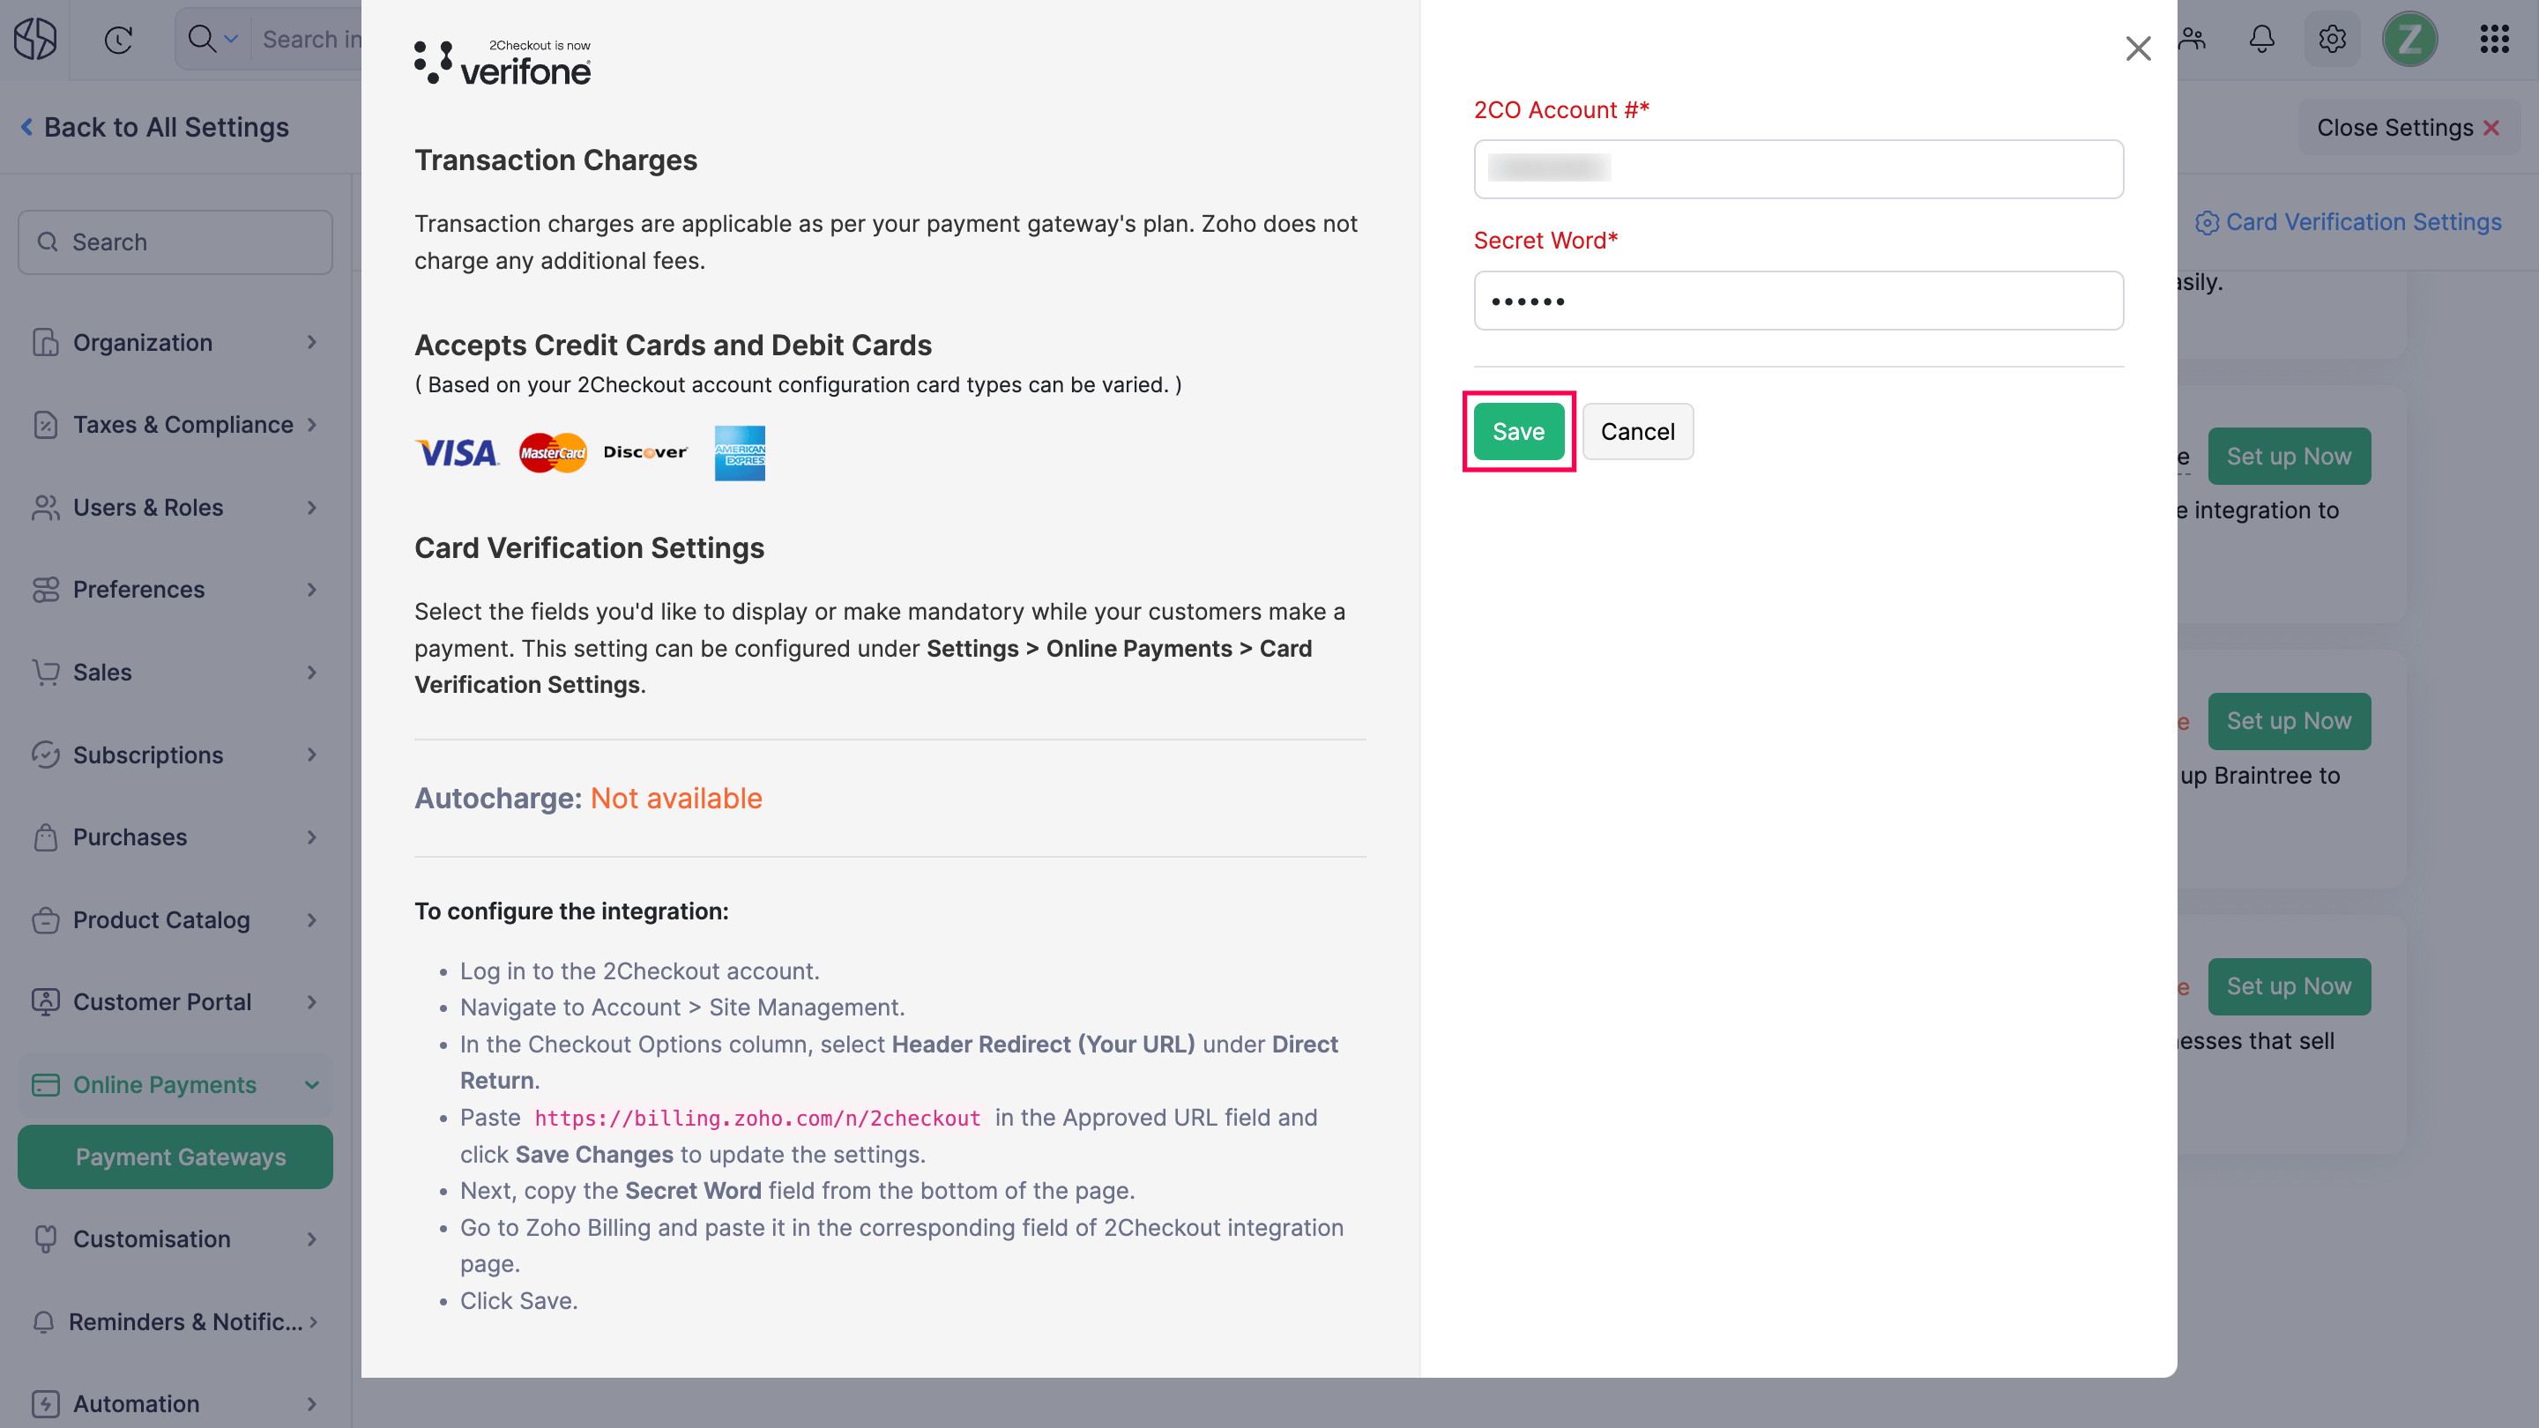2539x1428 pixels.
Task: Click the green Z profile avatar
Action: (x=2409, y=40)
